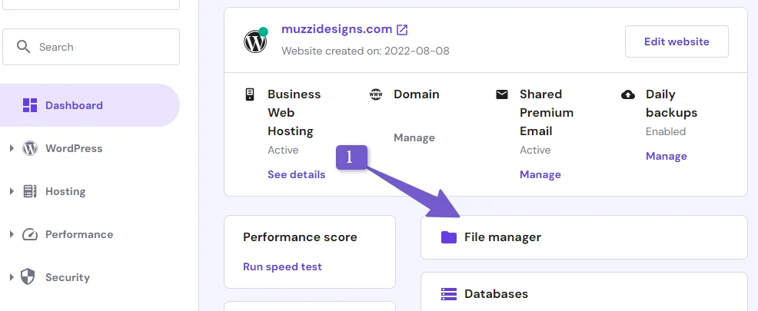Expand the WordPress sidebar section arrow
The image size is (758, 311).
click(x=12, y=148)
